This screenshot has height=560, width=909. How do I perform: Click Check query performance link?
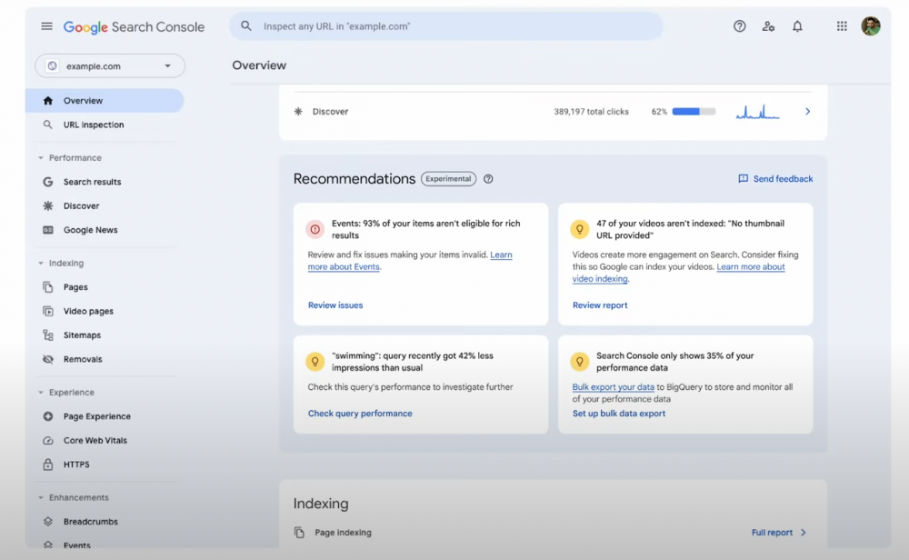tap(360, 414)
